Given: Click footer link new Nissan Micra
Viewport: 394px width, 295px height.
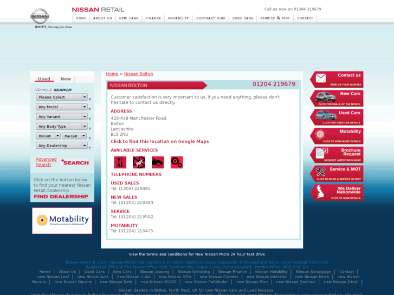Looking at the screenshot, I should pyautogui.click(x=312, y=277).
